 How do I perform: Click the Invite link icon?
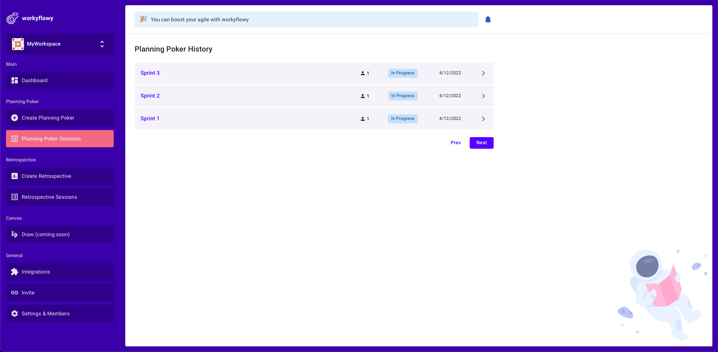tap(14, 293)
